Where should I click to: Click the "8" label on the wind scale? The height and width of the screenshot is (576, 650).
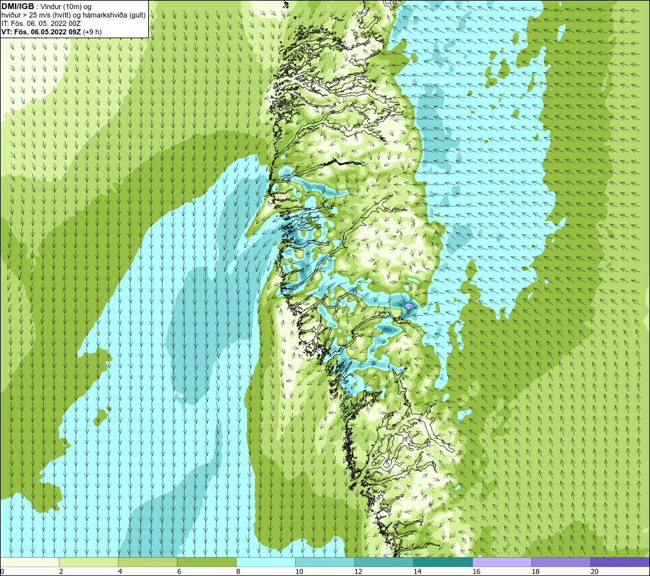tap(239, 571)
